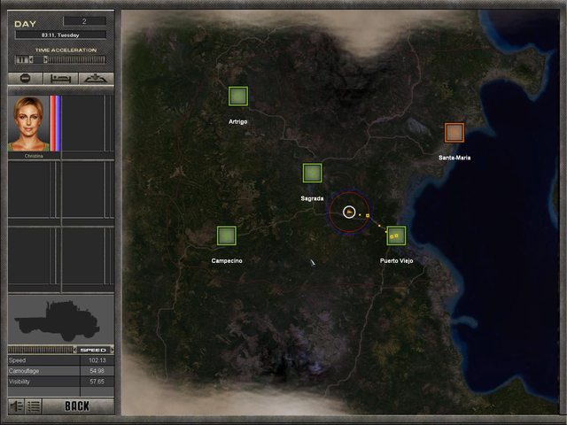567x425 pixels.
Task: Click Christina's blue energy bar
Action: click(x=58, y=123)
